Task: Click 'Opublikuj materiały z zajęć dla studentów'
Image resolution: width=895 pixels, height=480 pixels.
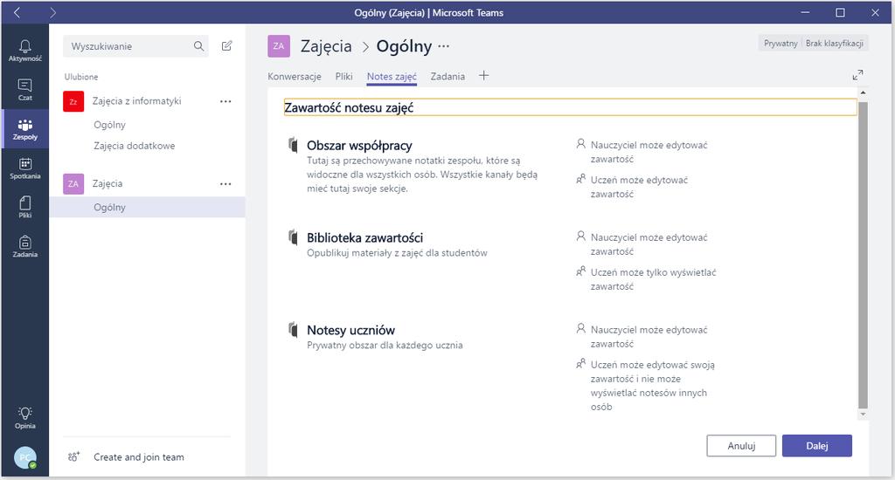Action: 398,252
